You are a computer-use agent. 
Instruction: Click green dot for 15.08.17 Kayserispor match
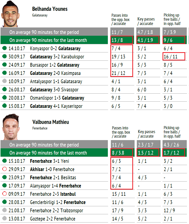pyautogui.click(x=4, y=106)
